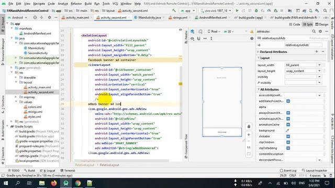Viewport: 335px width, 188px height.
Task: Click horizontal arrows default margins icon
Action: pyautogui.click(x=205, y=39)
